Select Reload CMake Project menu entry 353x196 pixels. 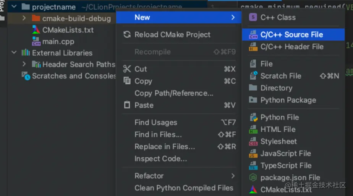click(x=179, y=34)
